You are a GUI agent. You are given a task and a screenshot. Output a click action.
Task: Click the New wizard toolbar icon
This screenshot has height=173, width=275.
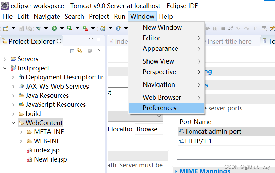6,28
